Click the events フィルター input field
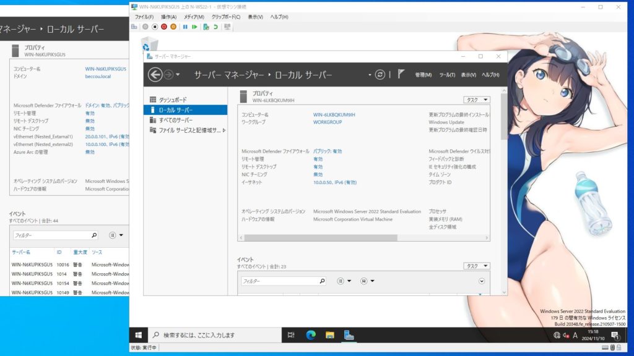Viewport: 634px width, 356px height. pos(279,281)
